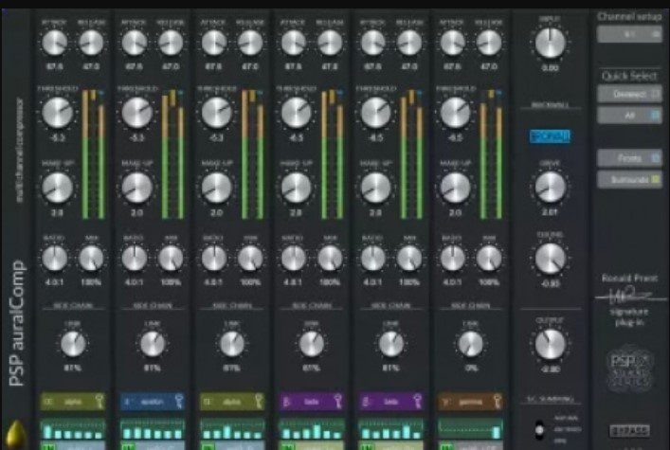Click the key icon on channel 1 alpha group
The image size is (670, 450).
coord(100,402)
